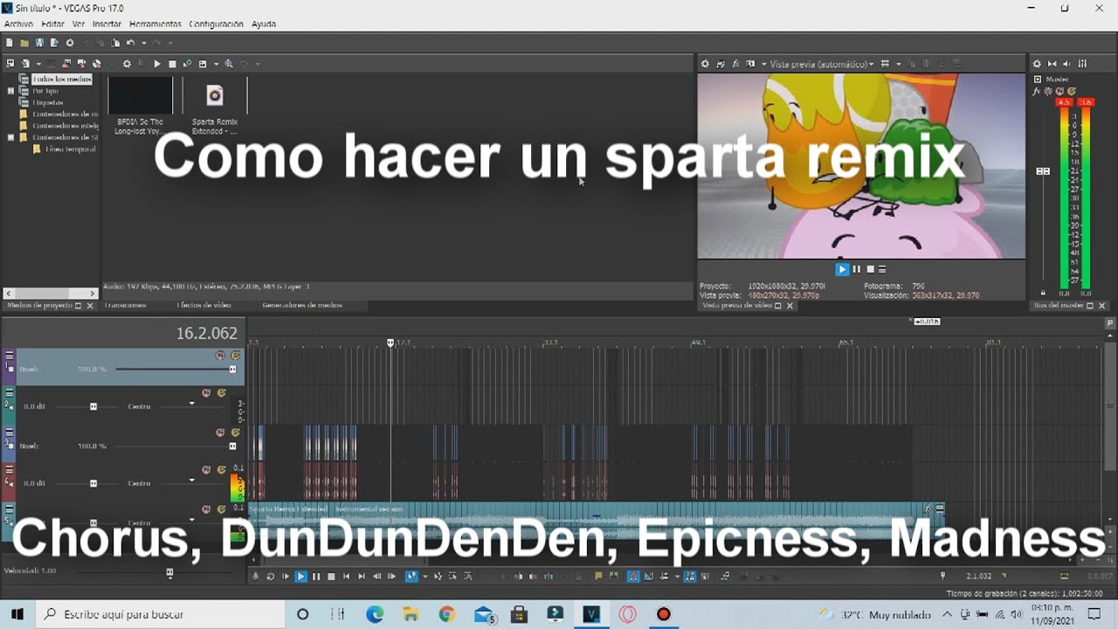Start media preview in Project Media toolbar
1118x629 pixels.
(157, 64)
